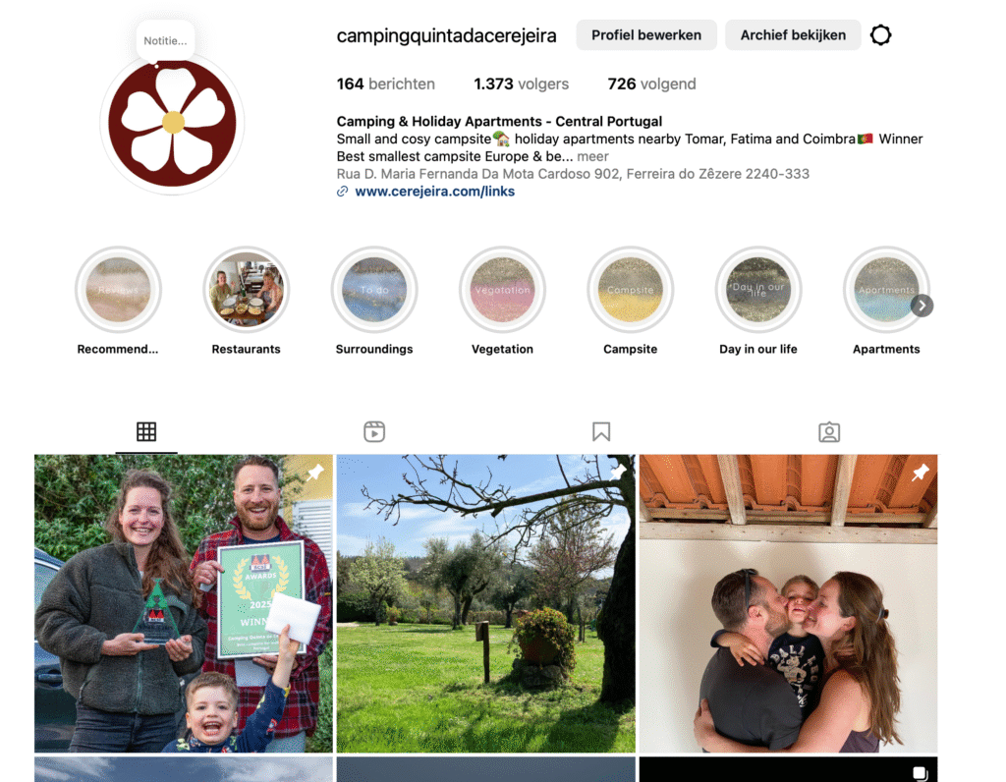View the Surroundings highlight
1006x782 pixels.
coord(374,290)
